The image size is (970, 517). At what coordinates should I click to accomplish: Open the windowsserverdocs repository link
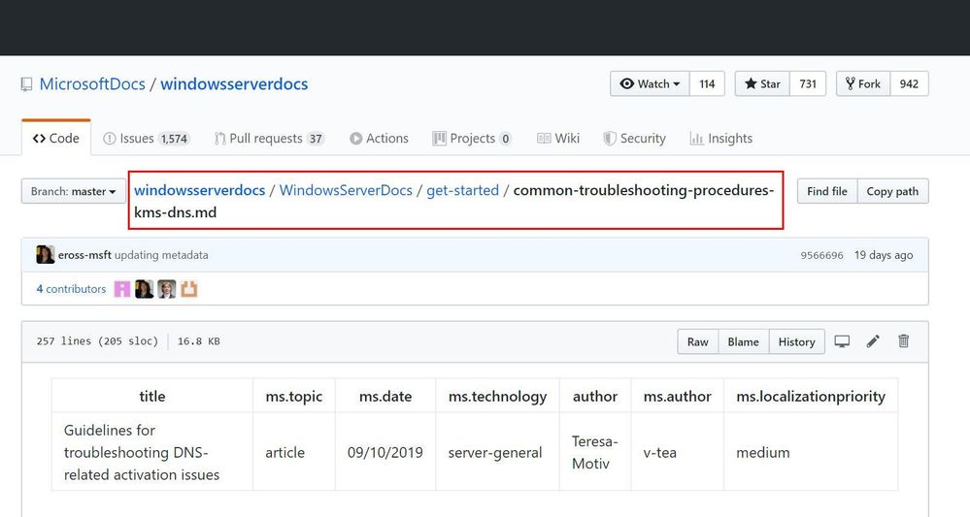tap(234, 84)
